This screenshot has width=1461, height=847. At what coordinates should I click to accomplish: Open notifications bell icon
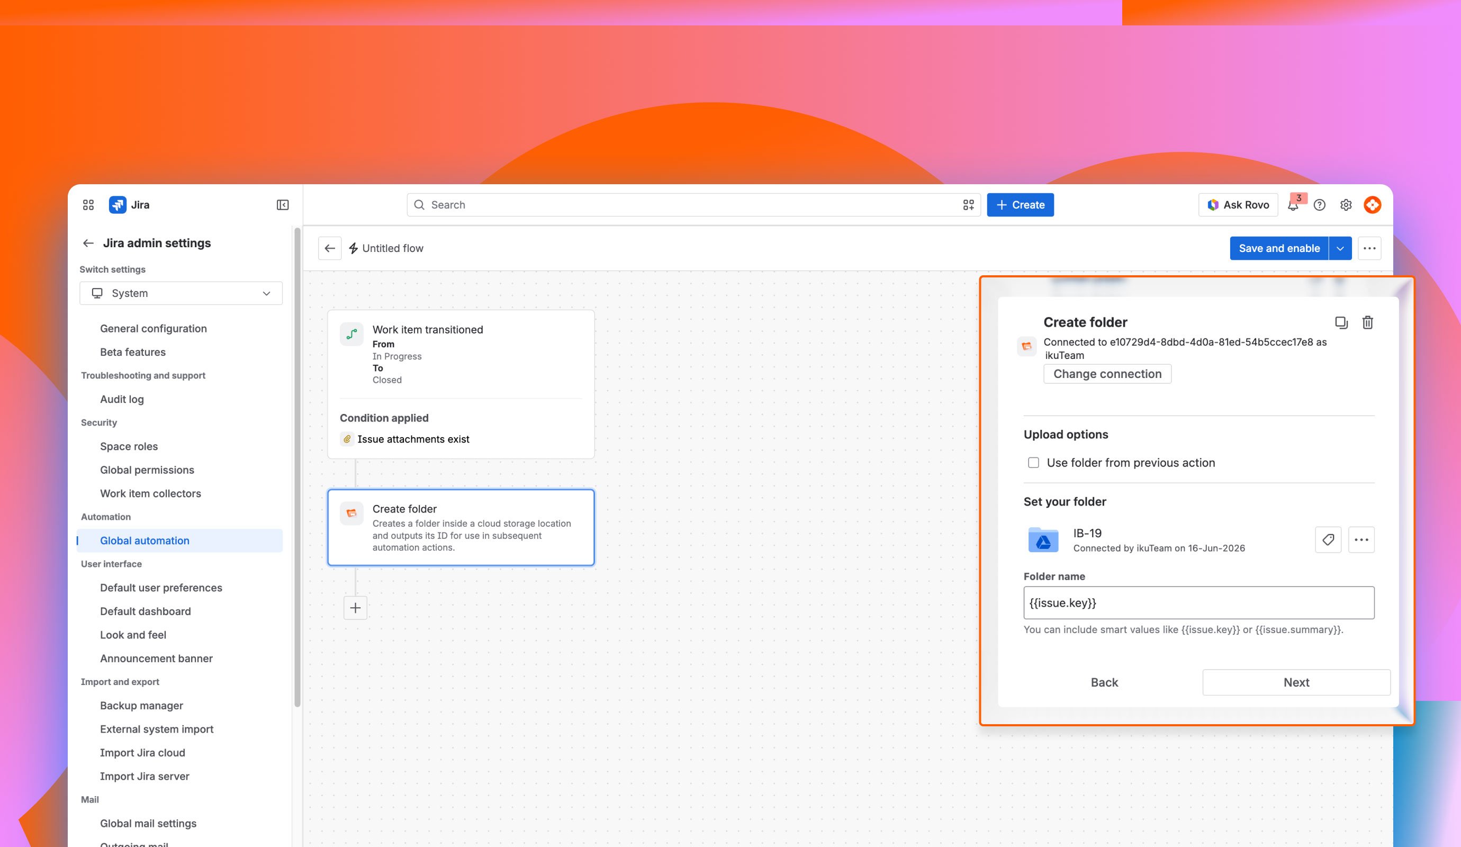1293,205
